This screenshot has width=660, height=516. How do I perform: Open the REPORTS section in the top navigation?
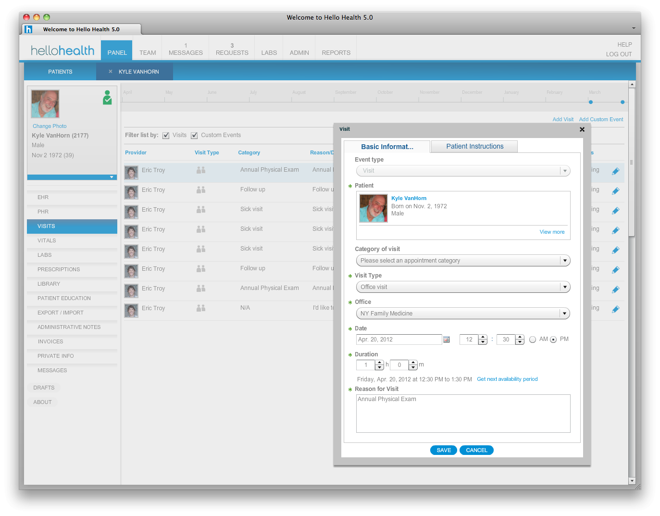[336, 52]
